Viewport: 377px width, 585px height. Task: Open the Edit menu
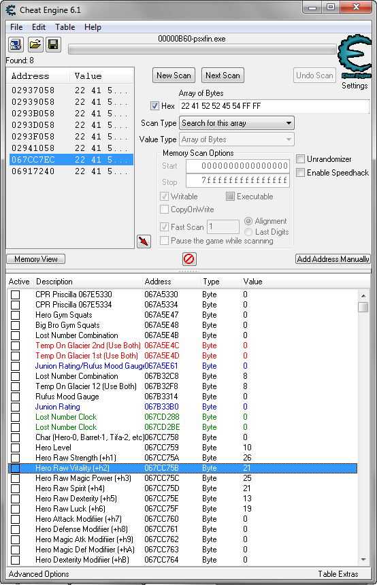tap(39, 27)
